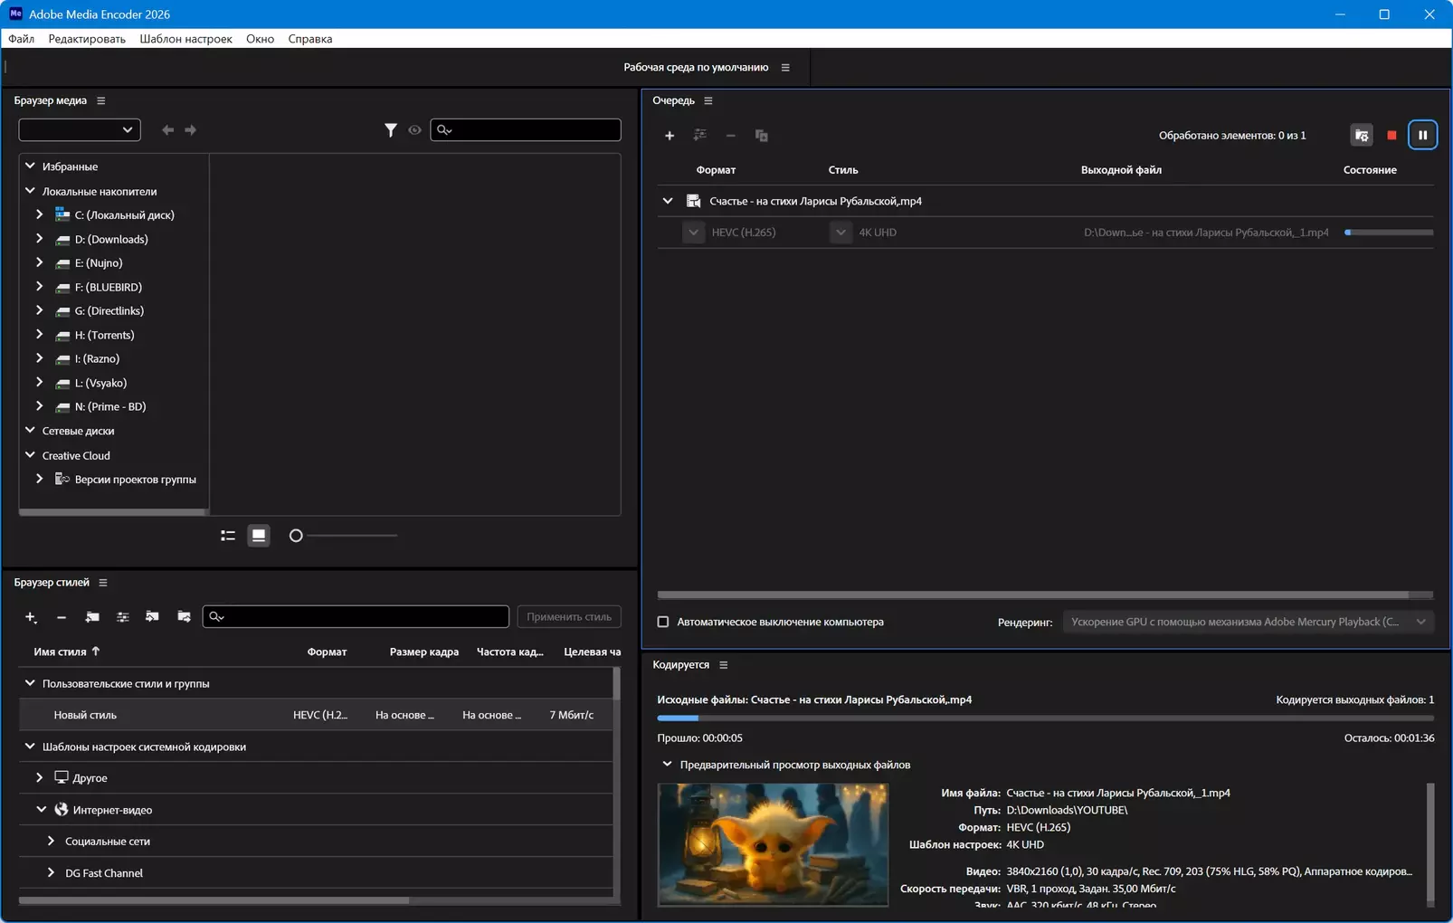Click the Add Source plus icon in Queue
The width and height of the screenshot is (1453, 923).
pyautogui.click(x=670, y=136)
